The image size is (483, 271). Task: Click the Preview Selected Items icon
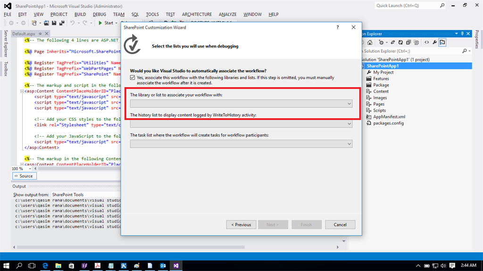(442, 42)
